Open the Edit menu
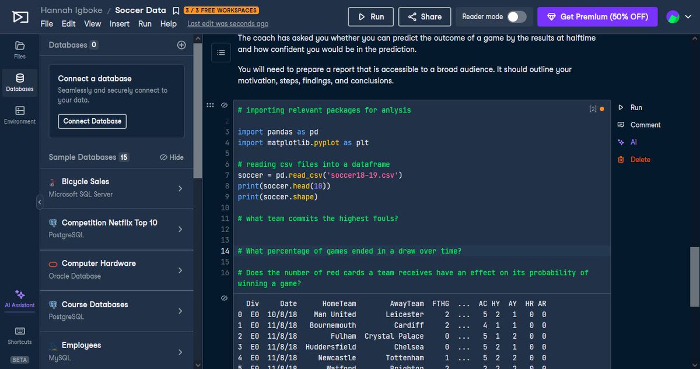This screenshot has height=369, width=700. click(69, 24)
